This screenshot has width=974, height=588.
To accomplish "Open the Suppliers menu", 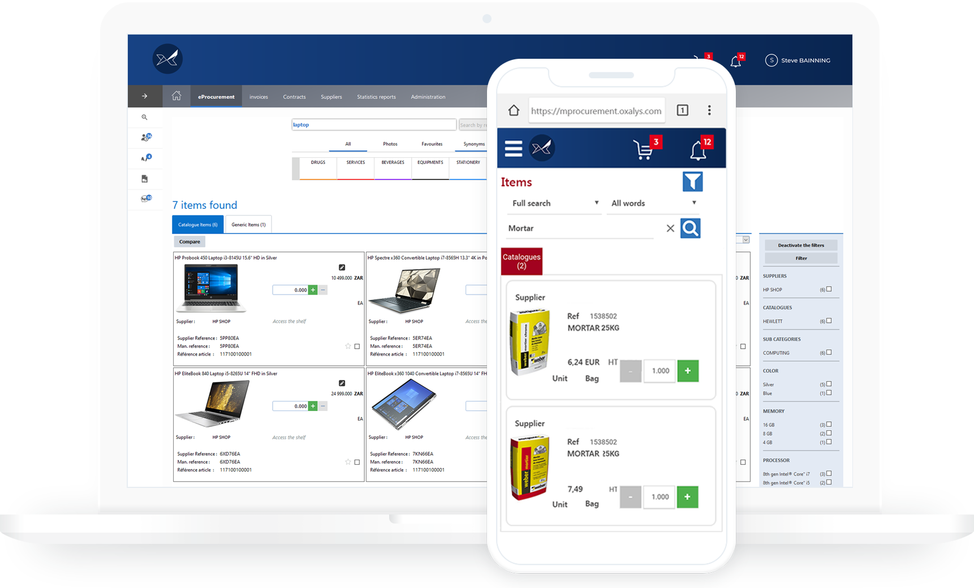I will point(331,97).
